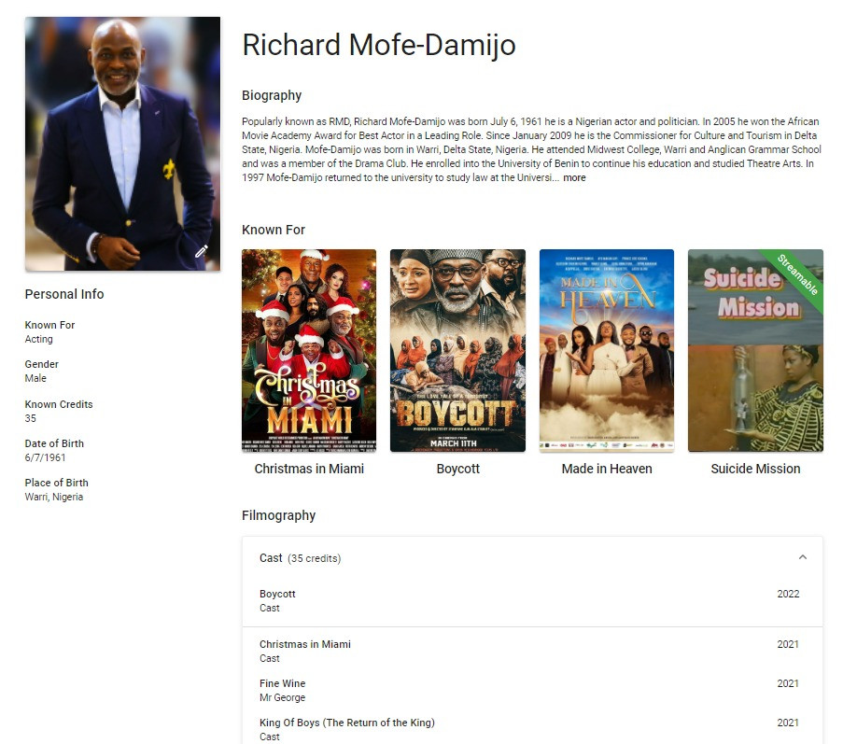This screenshot has width=857, height=744.
Task: Click the Boycott title under poster
Action: (x=458, y=469)
